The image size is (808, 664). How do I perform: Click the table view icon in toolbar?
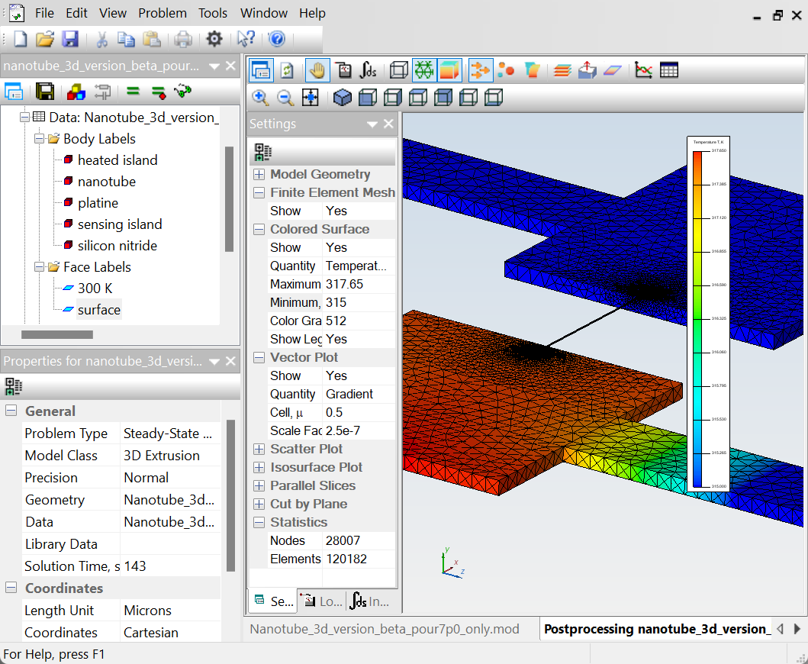pyautogui.click(x=669, y=70)
